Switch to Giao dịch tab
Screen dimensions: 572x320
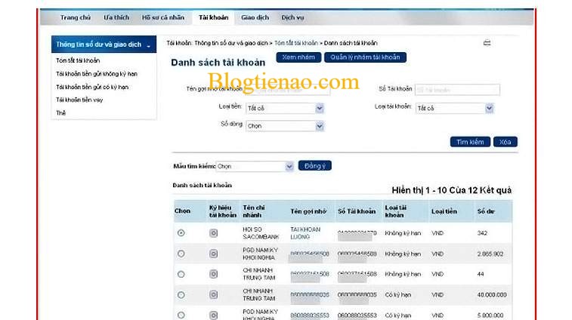255,17
